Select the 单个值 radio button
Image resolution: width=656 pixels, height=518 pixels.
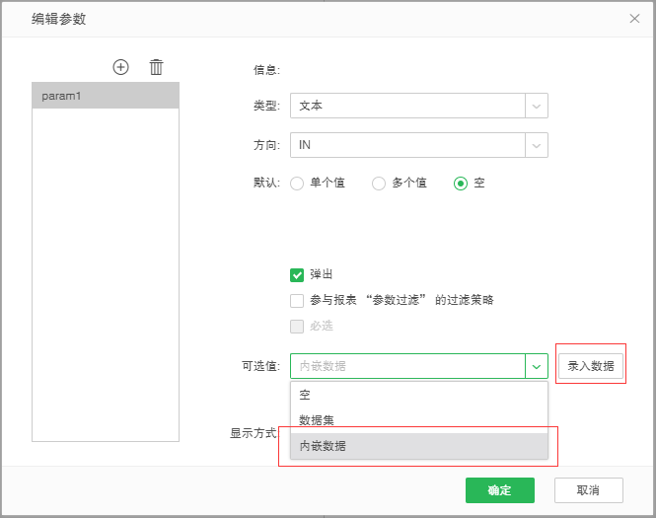(297, 184)
